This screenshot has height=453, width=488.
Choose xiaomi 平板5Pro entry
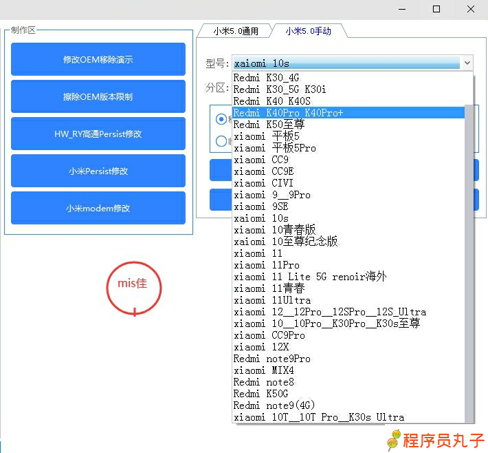[348, 148]
